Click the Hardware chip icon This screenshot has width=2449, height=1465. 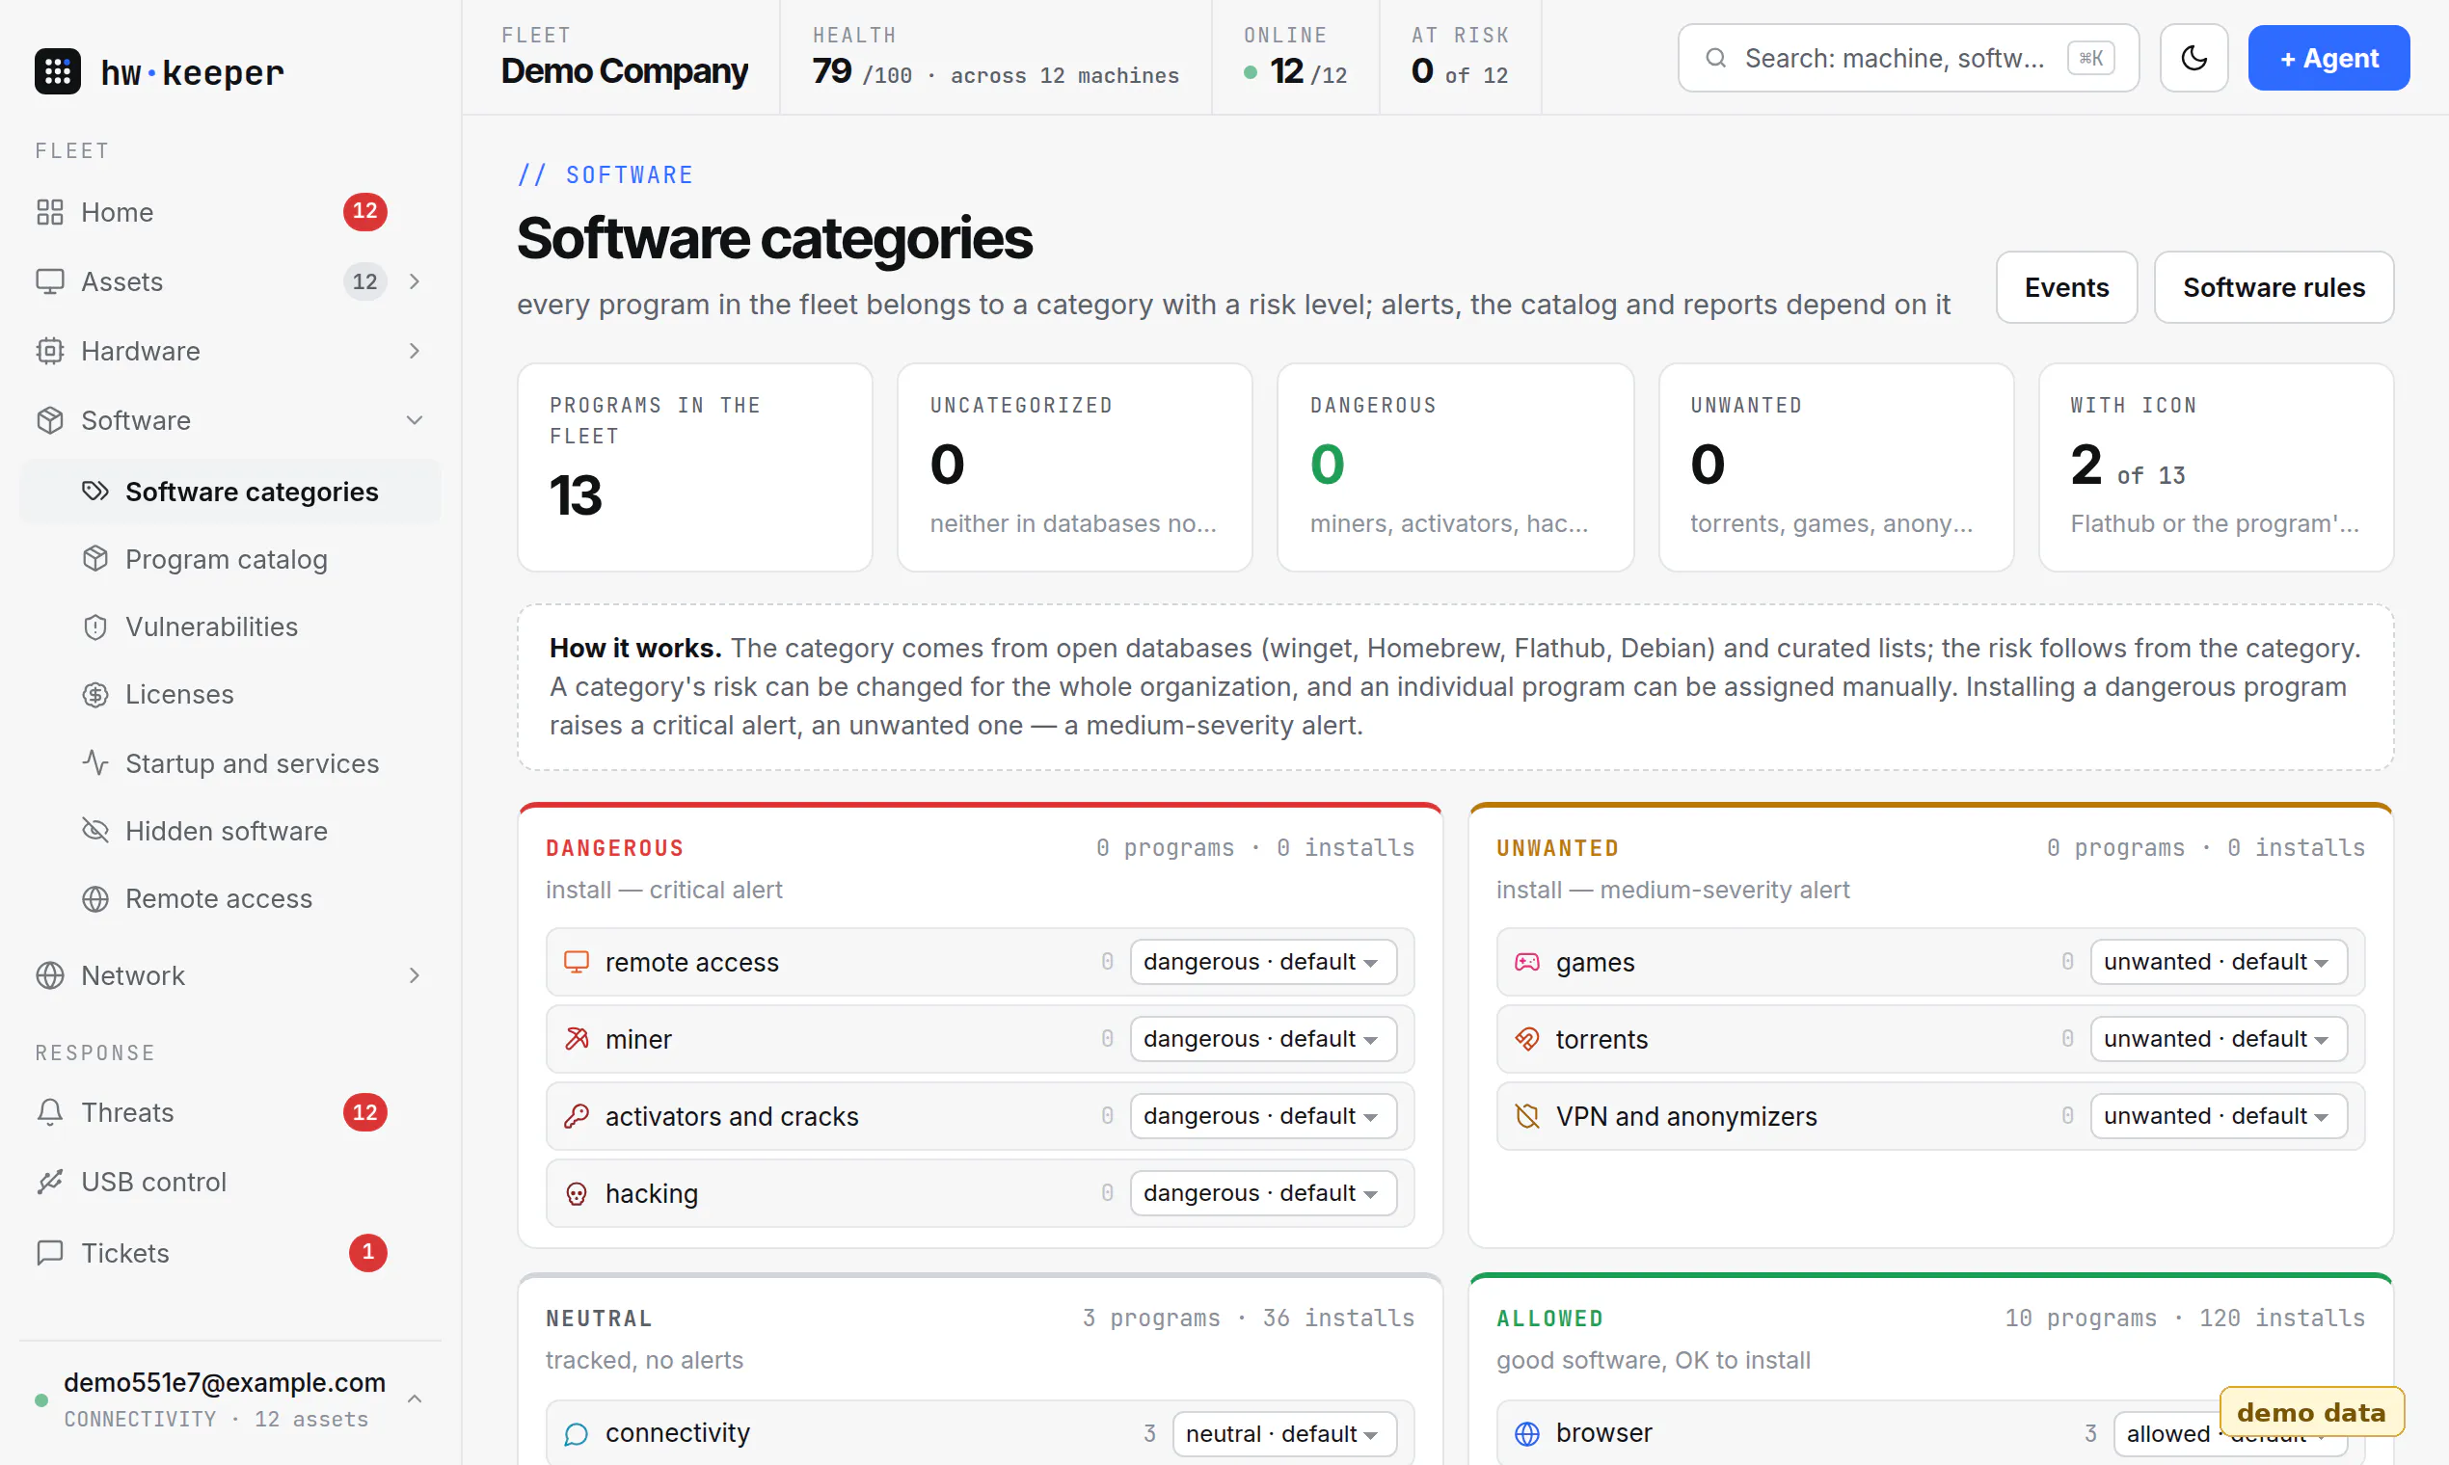point(49,351)
